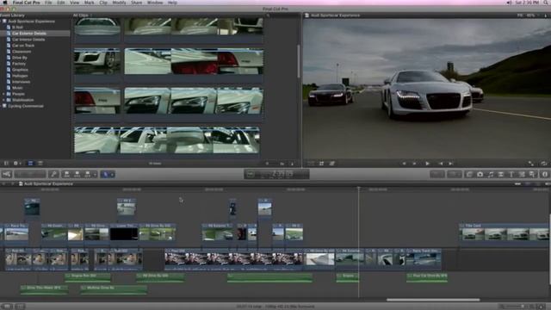Viewport: 551px width, 310px height.
Task: Open the Edit menu
Action: coord(61,3)
